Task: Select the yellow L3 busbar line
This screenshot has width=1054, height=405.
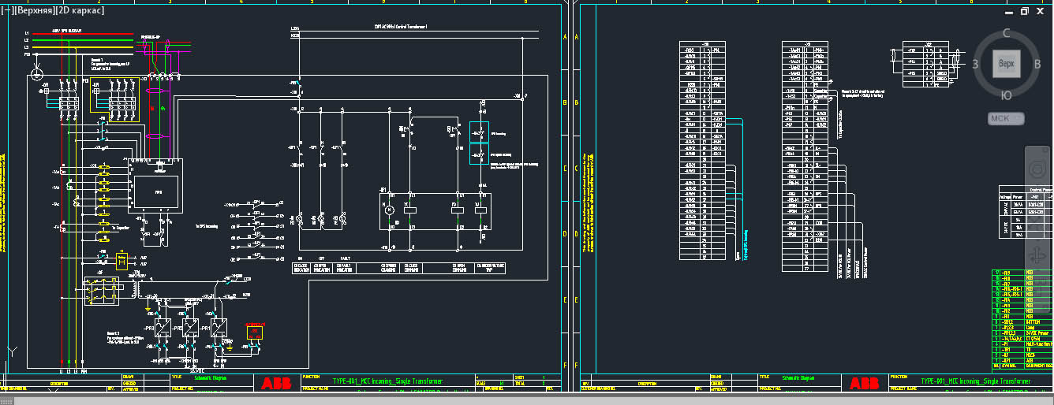Action: coord(83,48)
